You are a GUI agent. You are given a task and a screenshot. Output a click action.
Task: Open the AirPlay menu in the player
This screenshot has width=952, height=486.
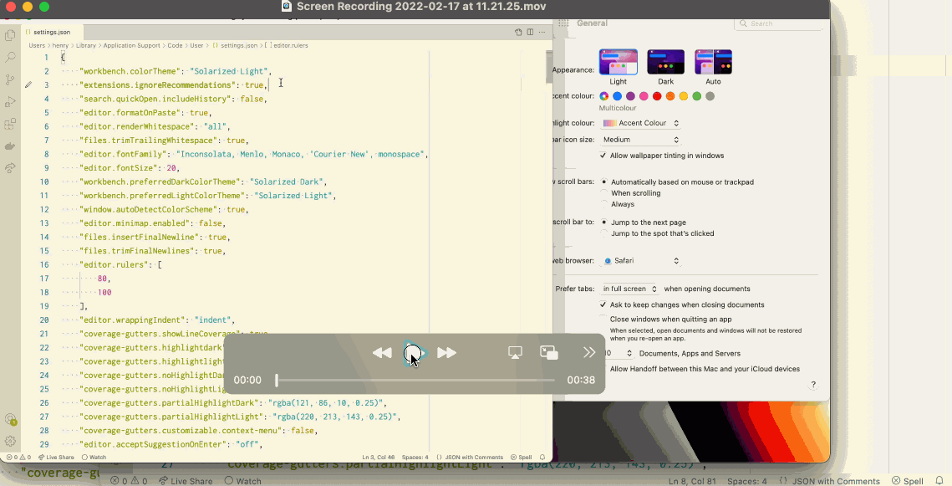point(515,353)
